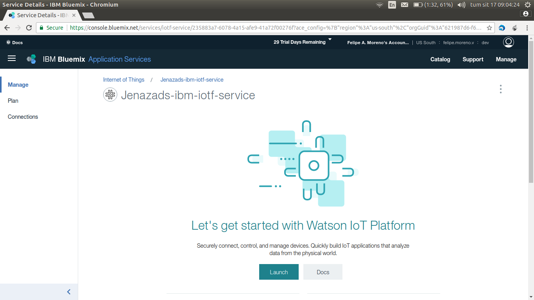Viewport: 534px width, 300px height.
Task: Open the Catalog menu
Action: click(x=440, y=59)
